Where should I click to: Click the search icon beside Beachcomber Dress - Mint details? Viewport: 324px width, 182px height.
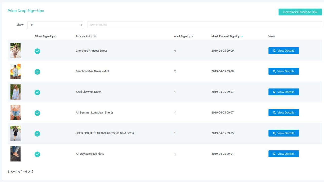click(x=274, y=71)
